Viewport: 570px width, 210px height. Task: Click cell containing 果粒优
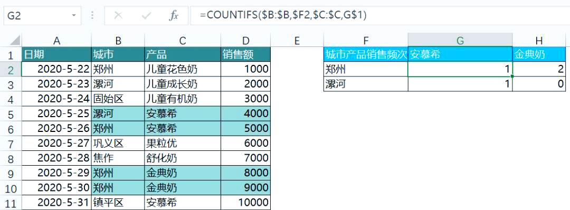pos(183,144)
